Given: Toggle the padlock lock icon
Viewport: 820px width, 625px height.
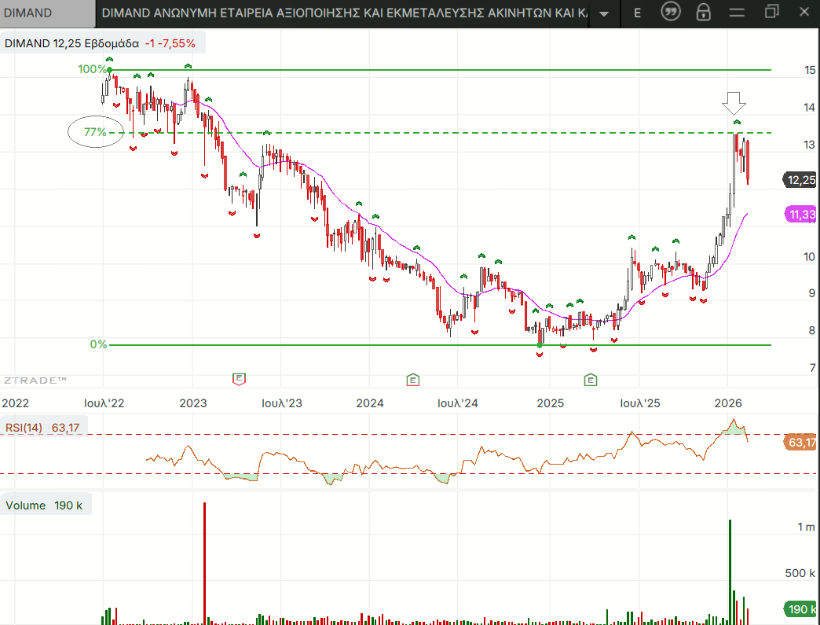Looking at the screenshot, I should [x=703, y=12].
